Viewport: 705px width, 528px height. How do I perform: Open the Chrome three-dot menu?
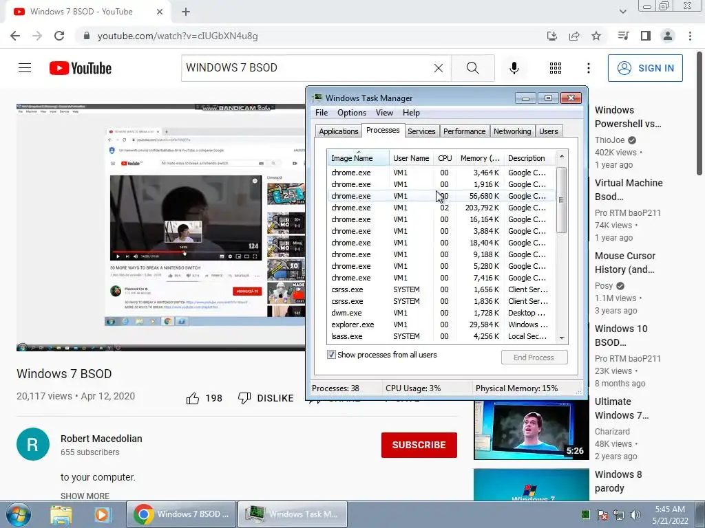point(690,36)
